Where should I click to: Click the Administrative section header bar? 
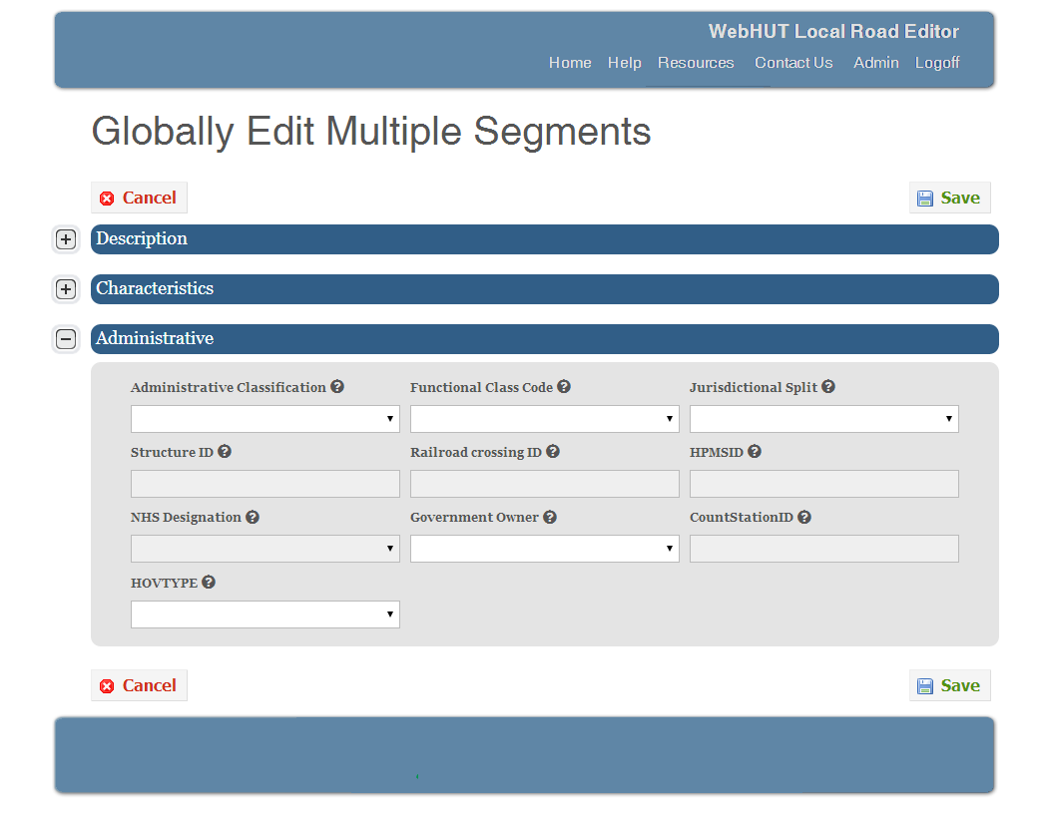pos(545,339)
